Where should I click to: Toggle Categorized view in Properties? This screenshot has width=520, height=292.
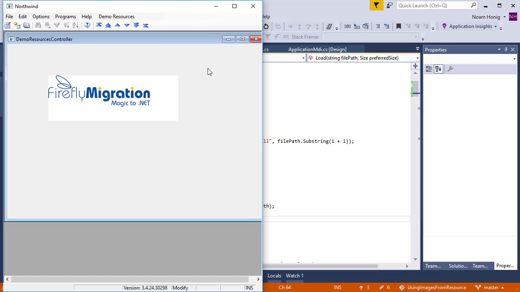429,69
